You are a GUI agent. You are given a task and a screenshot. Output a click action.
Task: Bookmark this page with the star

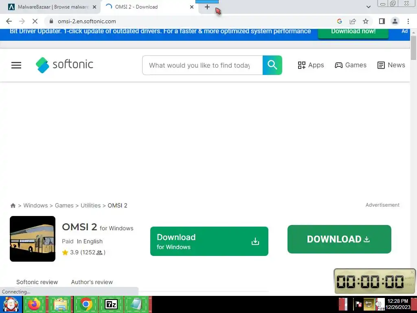click(x=366, y=21)
